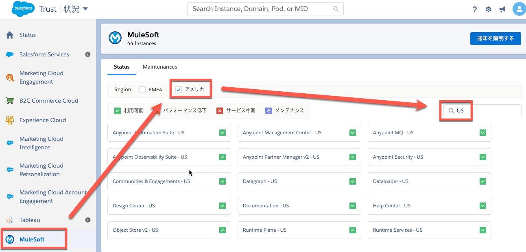Check the EMEA region checkbox

point(142,90)
